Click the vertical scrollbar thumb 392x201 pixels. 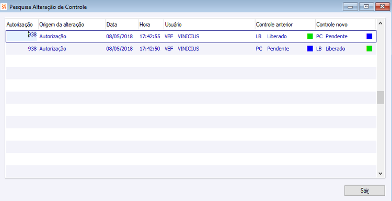tap(381, 97)
